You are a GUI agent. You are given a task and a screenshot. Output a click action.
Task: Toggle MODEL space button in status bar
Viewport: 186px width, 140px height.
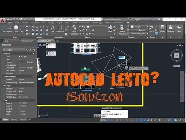click(x=104, y=120)
